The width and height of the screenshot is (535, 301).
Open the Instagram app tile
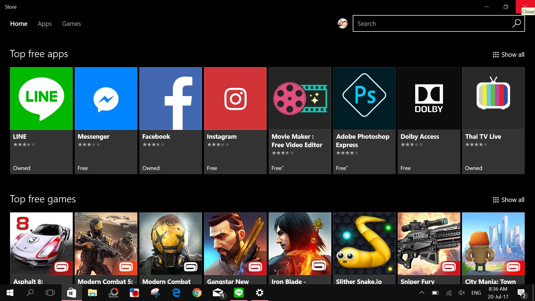[235, 120]
